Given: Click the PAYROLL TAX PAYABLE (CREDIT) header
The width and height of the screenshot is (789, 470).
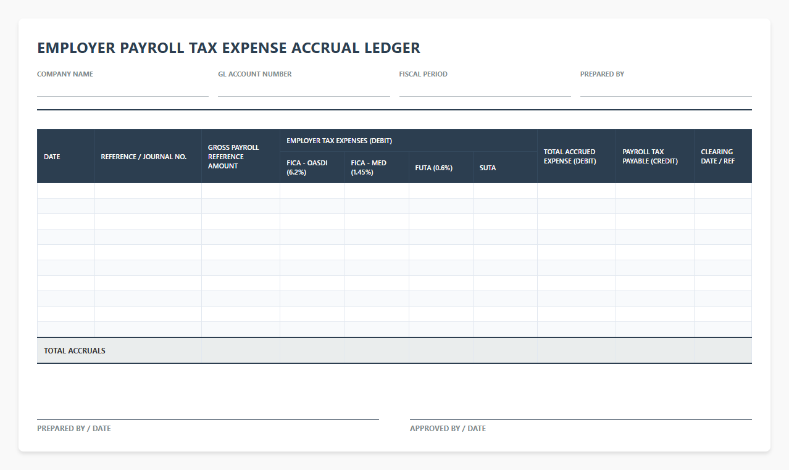Looking at the screenshot, I should click(655, 157).
